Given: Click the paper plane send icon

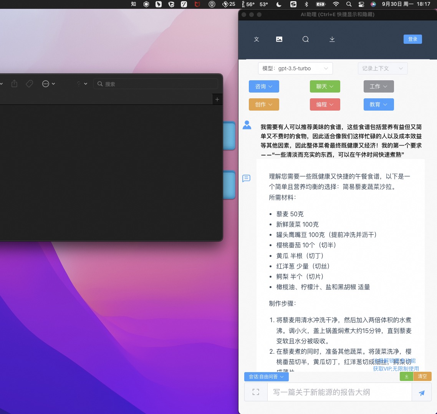Looking at the screenshot, I should coord(422,392).
